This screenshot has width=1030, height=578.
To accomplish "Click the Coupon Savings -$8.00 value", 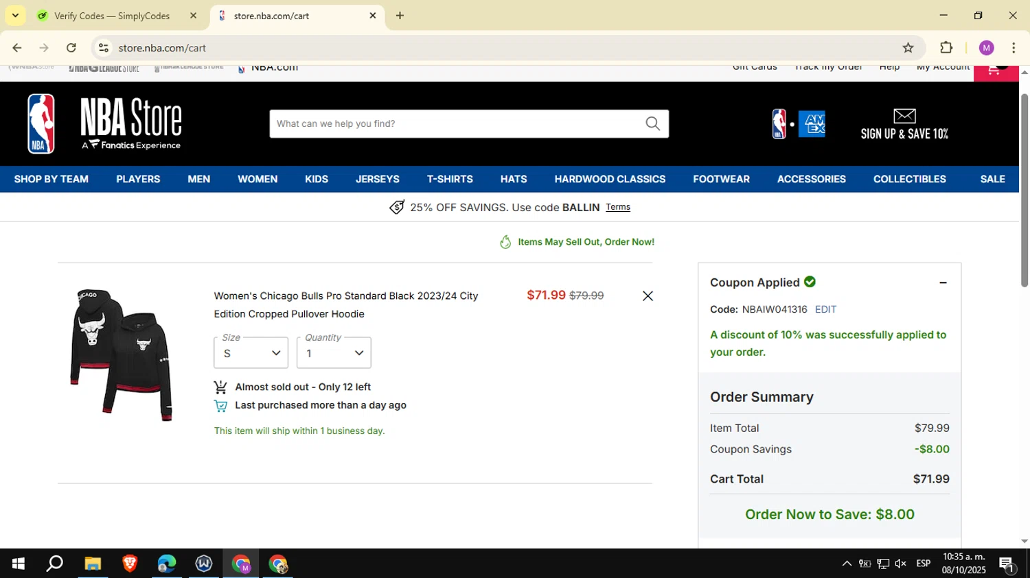I will pos(932,449).
